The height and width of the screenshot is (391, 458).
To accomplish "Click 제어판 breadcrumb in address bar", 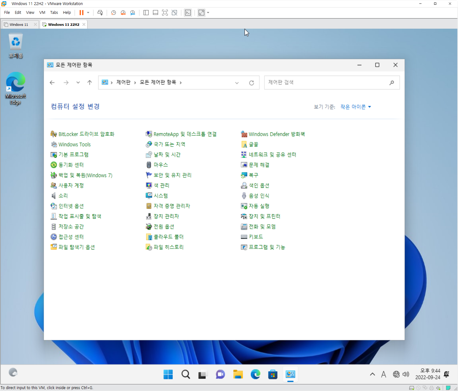I will tap(123, 83).
